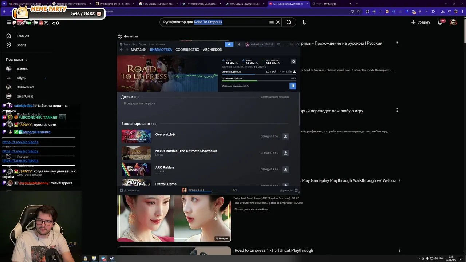Open вДудь channel subscription
Viewport: 466px width, 262px height.
point(21,78)
